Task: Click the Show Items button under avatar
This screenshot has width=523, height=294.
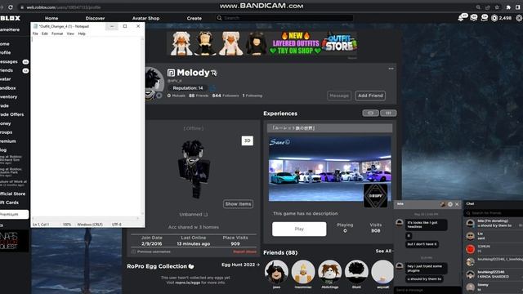Action: pyautogui.click(x=238, y=204)
